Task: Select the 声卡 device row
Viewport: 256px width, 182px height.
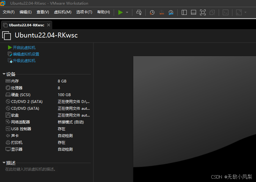Action: [x=48, y=136]
